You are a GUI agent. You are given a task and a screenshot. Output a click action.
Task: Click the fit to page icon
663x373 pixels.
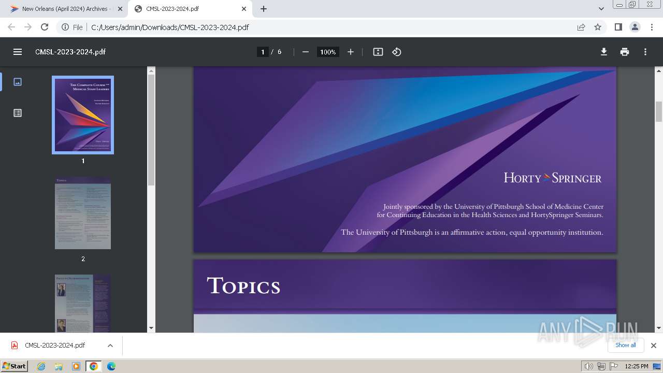coord(378,52)
